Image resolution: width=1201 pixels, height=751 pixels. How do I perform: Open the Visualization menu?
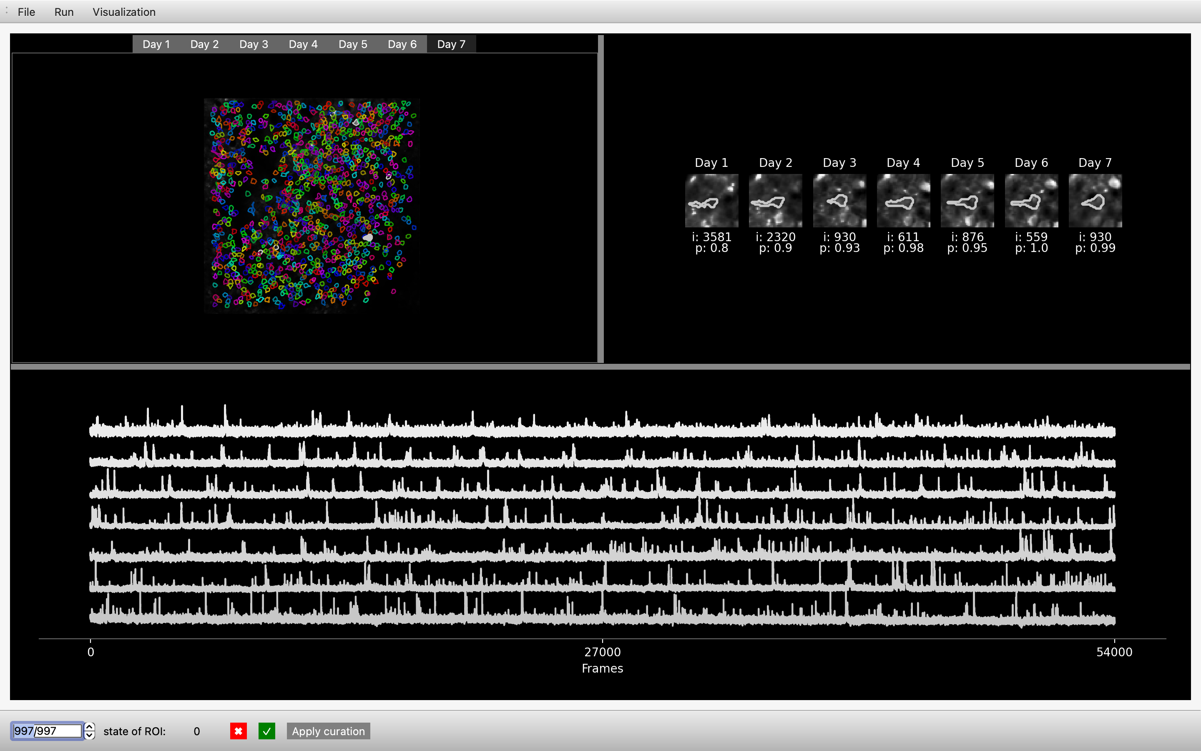click(x=124, y=12)
